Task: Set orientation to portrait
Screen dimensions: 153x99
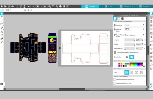Action: 127,57
